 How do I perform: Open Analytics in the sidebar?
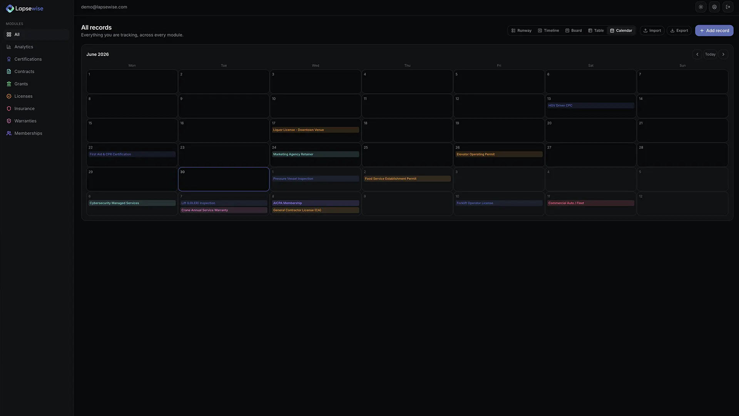(x=37, y=47)
